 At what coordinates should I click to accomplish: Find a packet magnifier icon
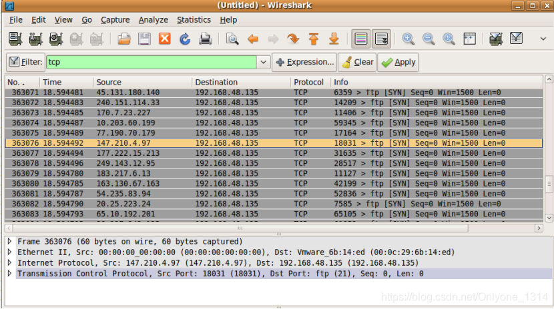pyautogui.click(x=232, y=39)
